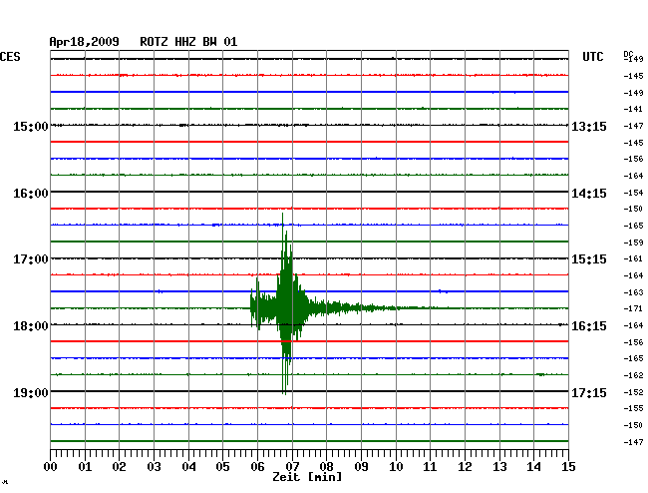Click the 13 minute axis tick label
Image resolution: width=648 pixels, height=493 pixels.
(x=499, y=466)
